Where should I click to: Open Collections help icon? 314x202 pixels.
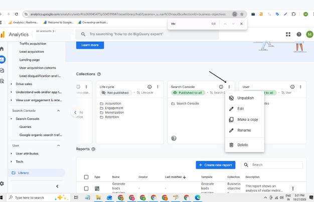coord(99,74)
